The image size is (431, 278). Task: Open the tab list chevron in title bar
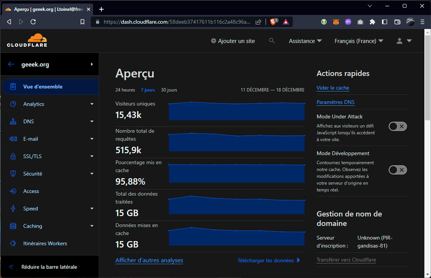(370, 6)
